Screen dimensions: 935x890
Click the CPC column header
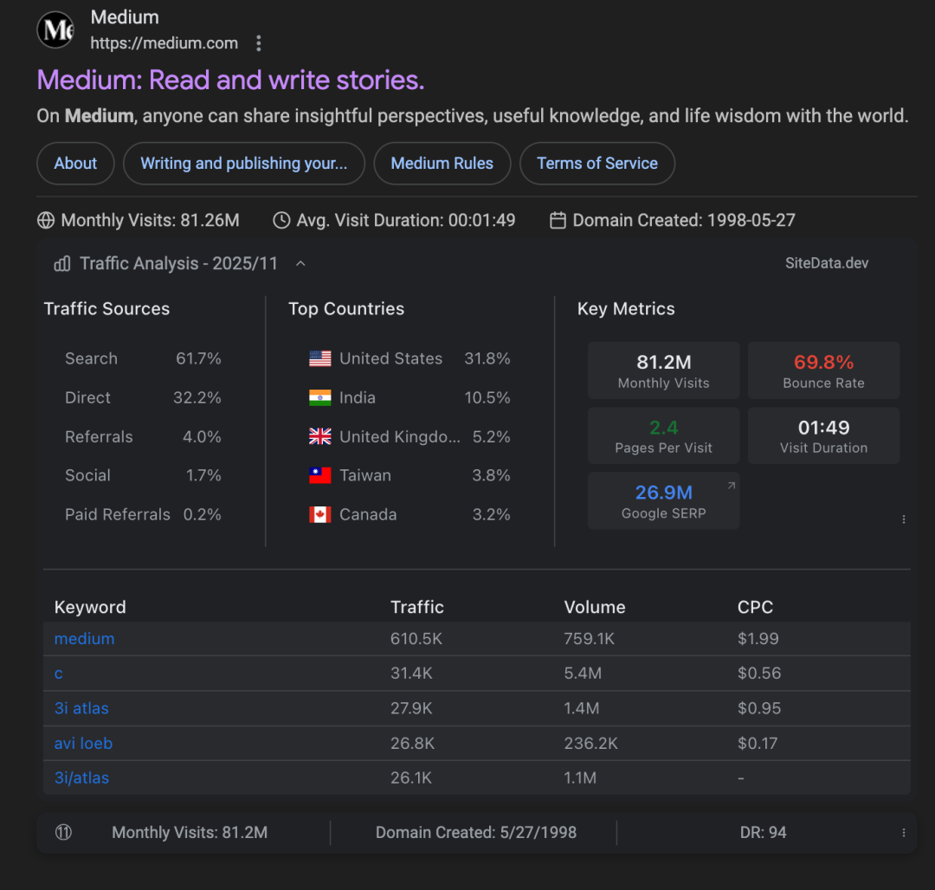point(755,607)
